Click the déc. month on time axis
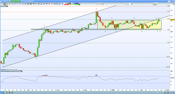 click(86, 90)
